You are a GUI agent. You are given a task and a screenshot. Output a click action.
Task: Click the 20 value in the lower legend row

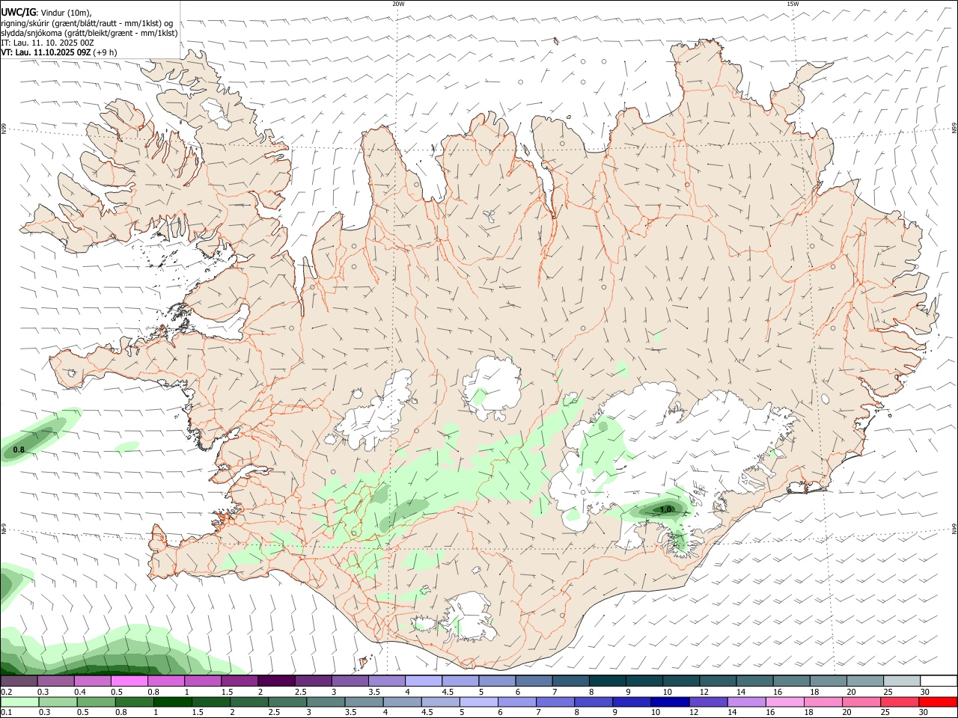point(847,712)
